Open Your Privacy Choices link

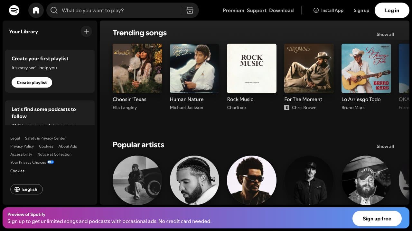point(32,162)
